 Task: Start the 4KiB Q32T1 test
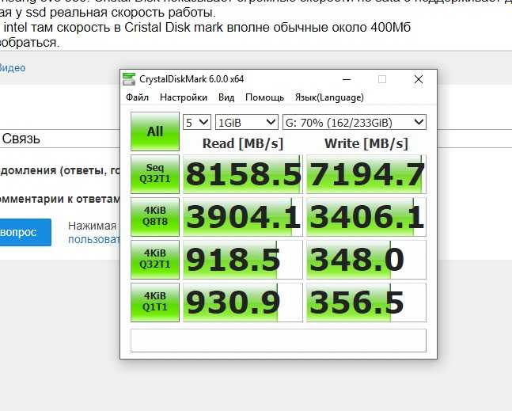coord(155,260)
